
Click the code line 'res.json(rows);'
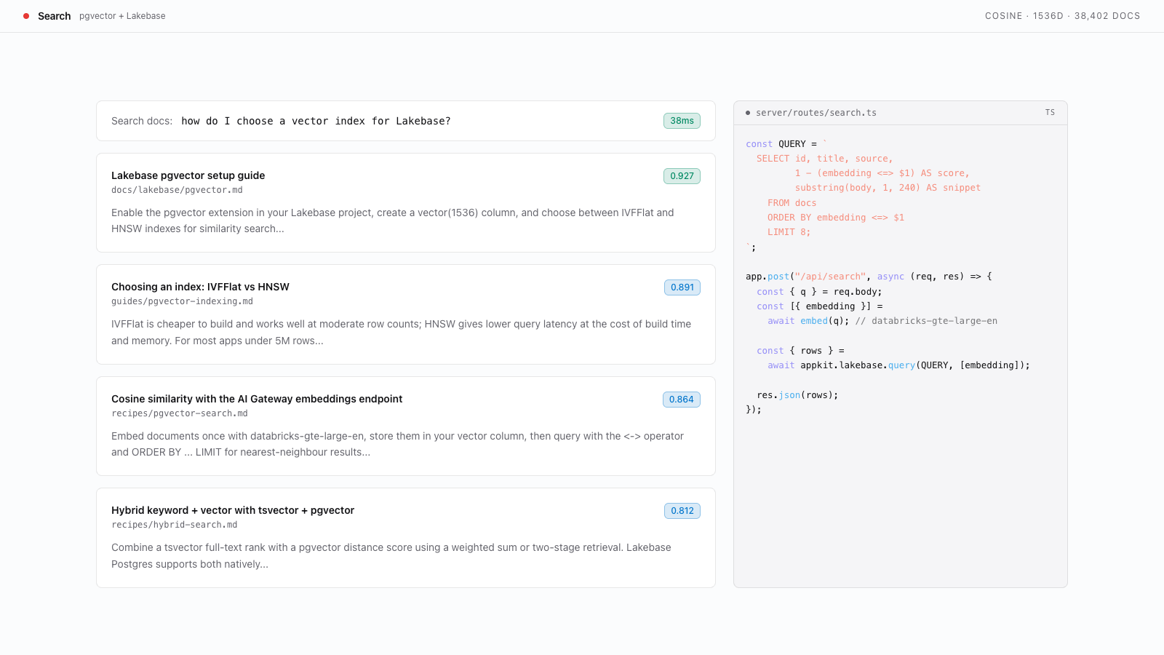[x=797, y=395]
